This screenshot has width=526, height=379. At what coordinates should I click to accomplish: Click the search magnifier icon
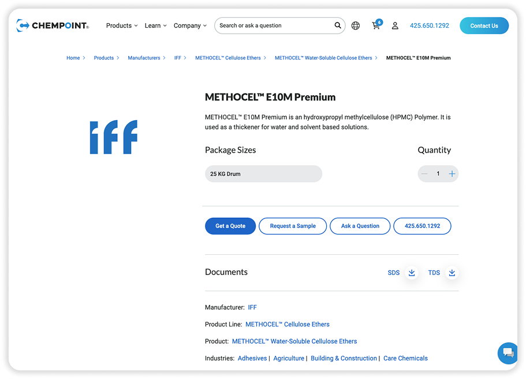[338, 25]
